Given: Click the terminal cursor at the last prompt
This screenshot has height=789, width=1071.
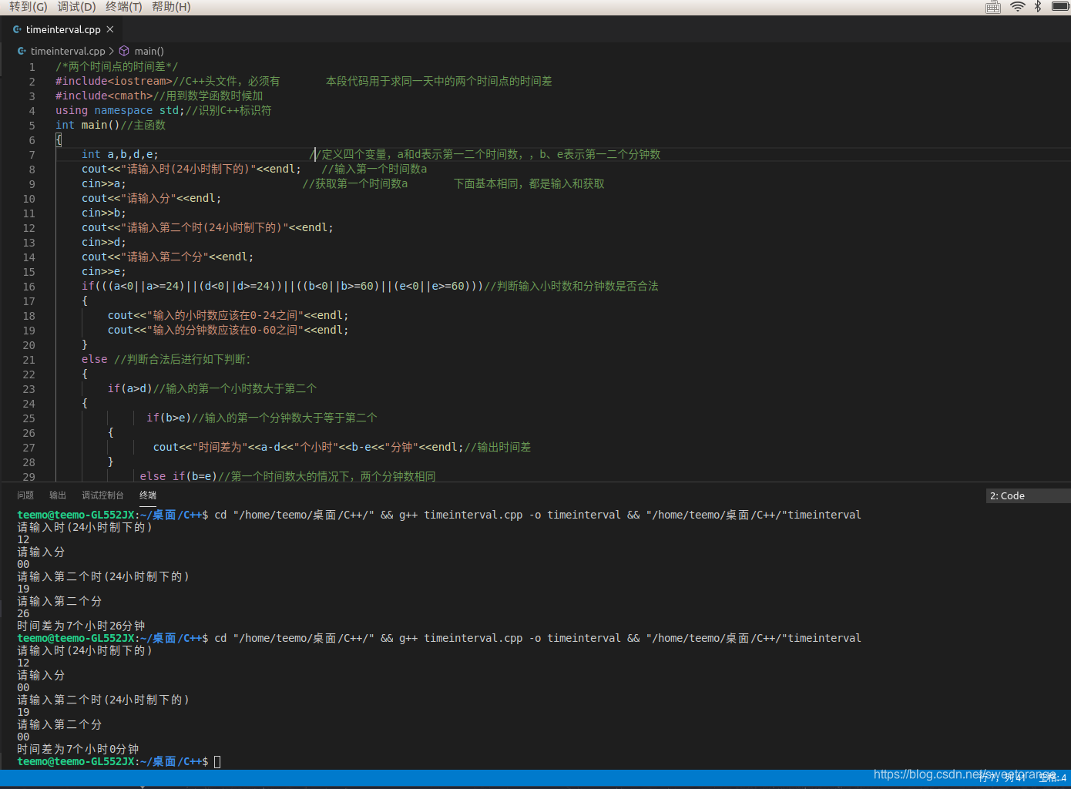Looking at the screenshot, I should [217, 761].
